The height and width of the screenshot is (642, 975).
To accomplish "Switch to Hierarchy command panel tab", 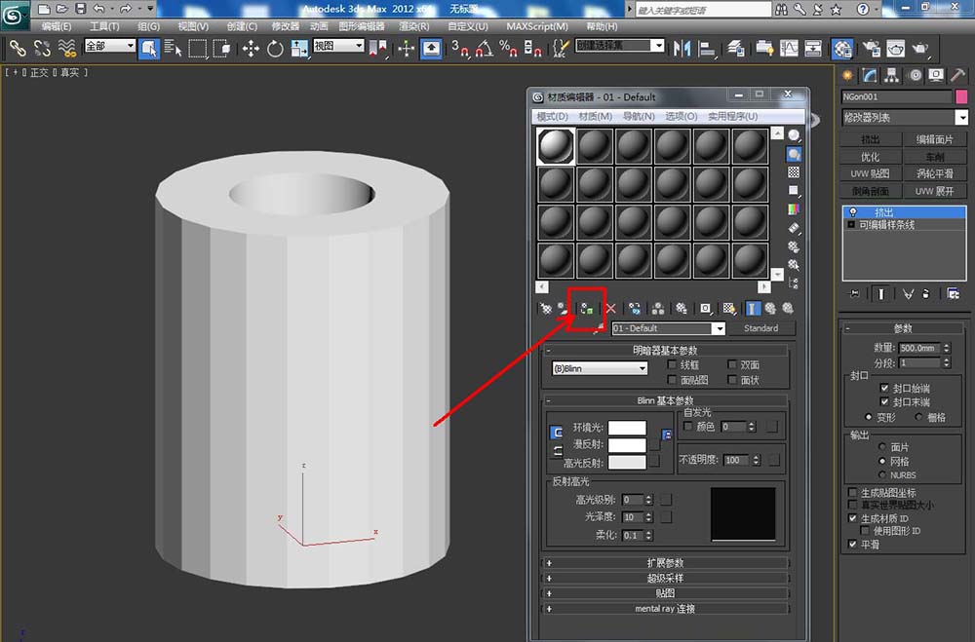I will pos(892,76).
